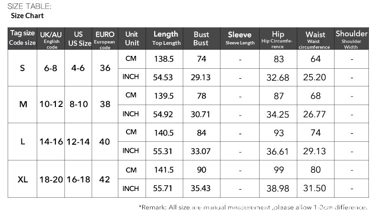Click the remark about manual measurement
Viewport: 377px width, 223px height.
253,207
